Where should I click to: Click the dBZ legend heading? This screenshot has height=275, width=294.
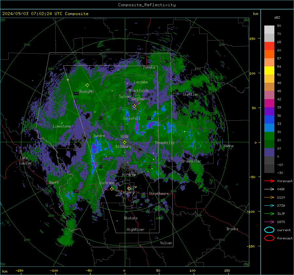(x=277, y=17)
